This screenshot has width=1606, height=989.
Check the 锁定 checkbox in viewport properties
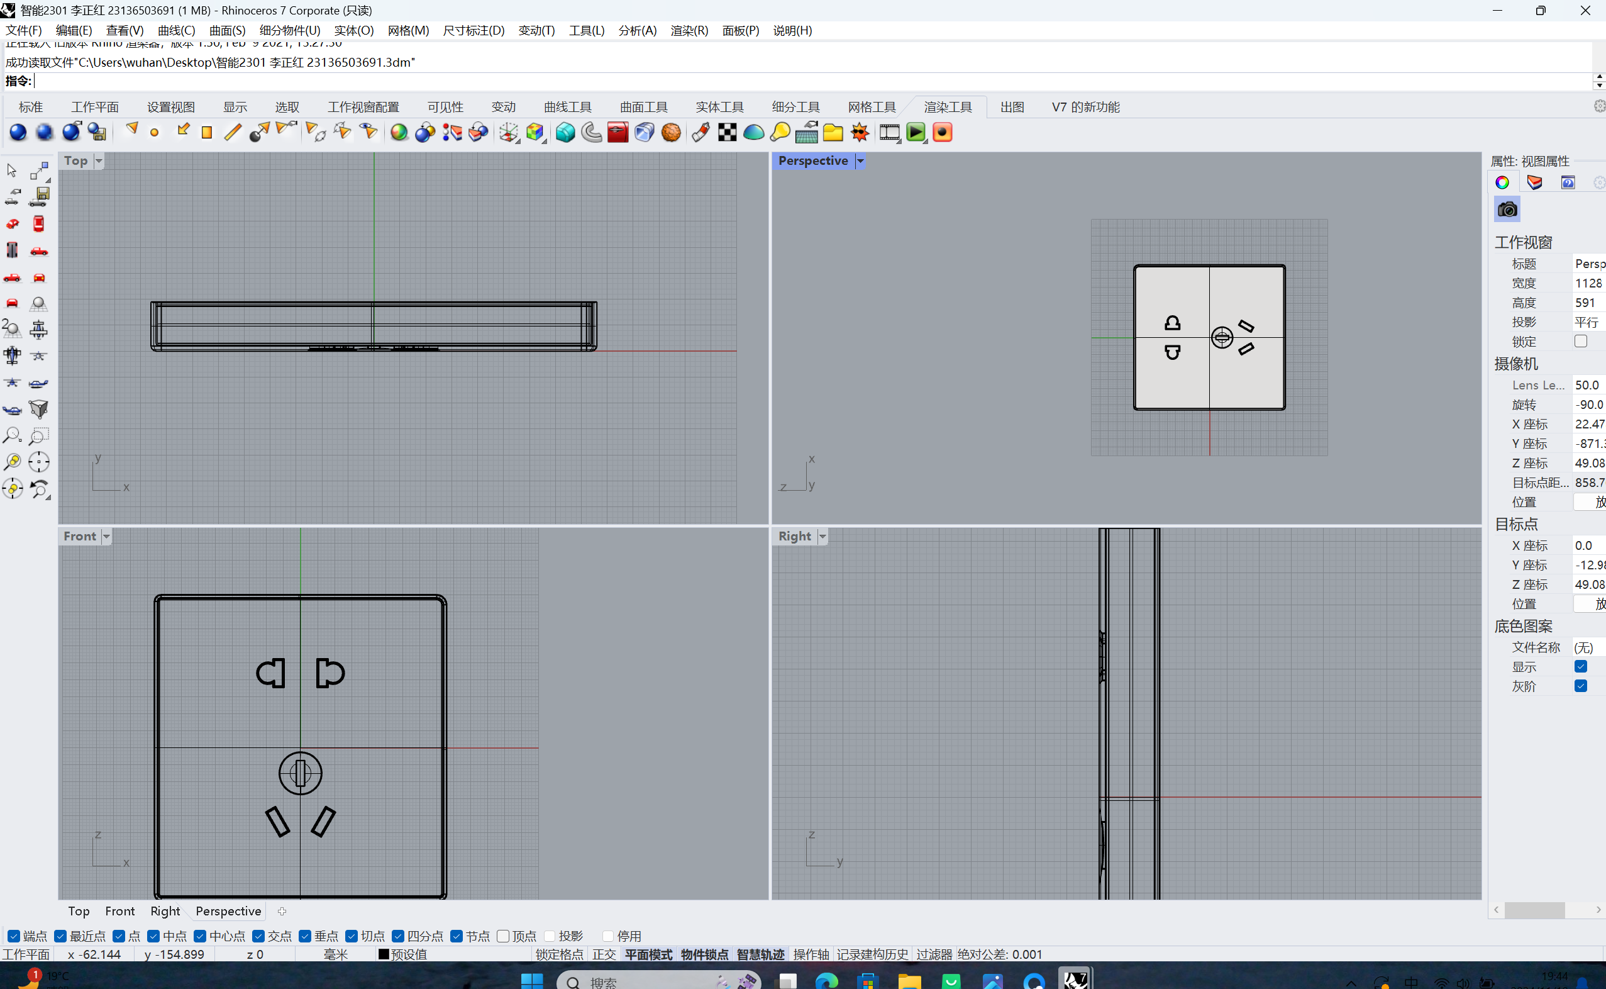point(1580,342)
